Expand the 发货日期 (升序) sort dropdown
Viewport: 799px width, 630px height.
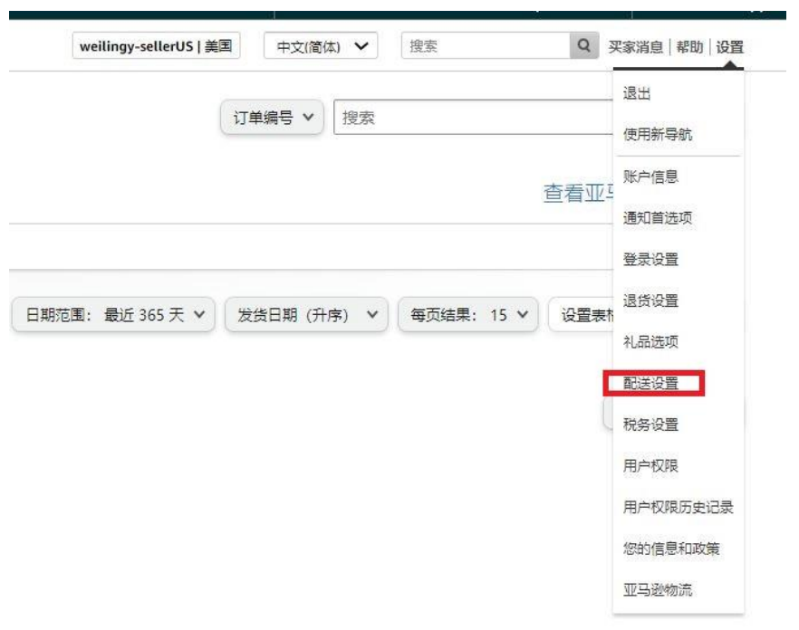(306, 315)
